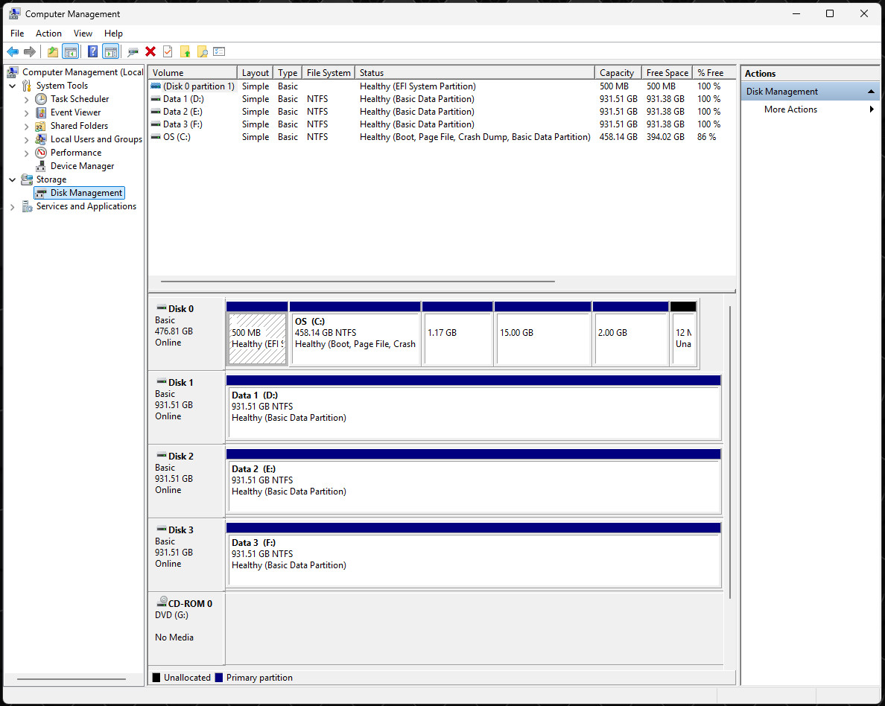Click the folder with green arrow icon
This screenshot has width=885, height=706.
[185, 52]
